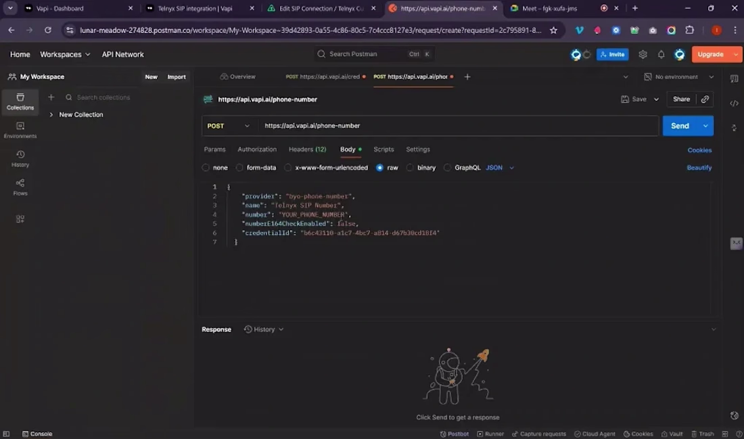Switch to the Authorization tab

click(257, 149)
